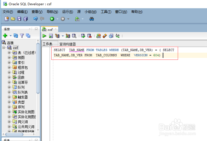This screenshot has height=141, width=207.
Task: Select the csf worksheet tab
Action: pos(50,30)
